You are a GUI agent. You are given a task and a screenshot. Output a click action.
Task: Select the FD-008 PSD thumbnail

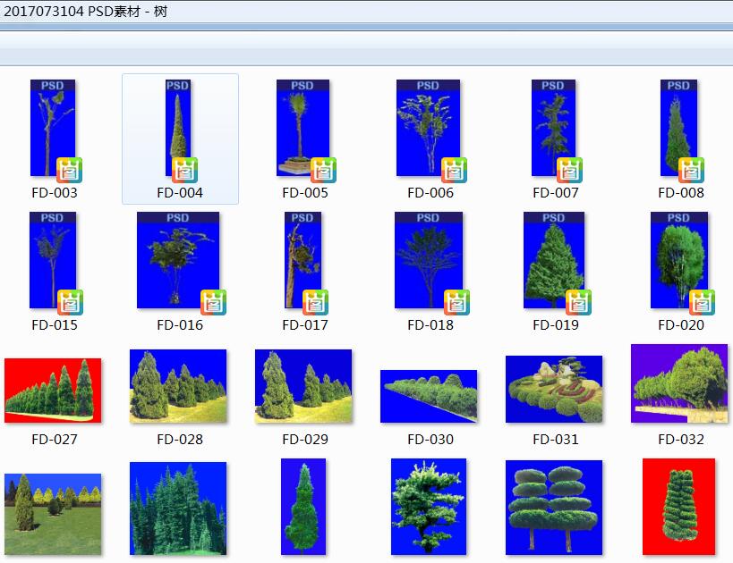(x=678, y=128)
